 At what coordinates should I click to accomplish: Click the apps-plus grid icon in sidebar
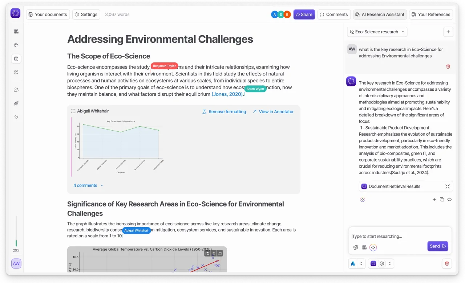pyautogui.click(x=16, y=73)
